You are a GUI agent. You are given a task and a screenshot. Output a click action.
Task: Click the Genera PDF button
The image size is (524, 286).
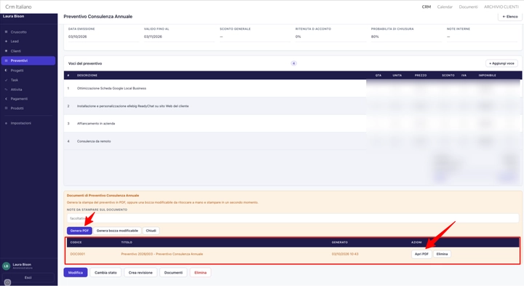pos(79,231)
